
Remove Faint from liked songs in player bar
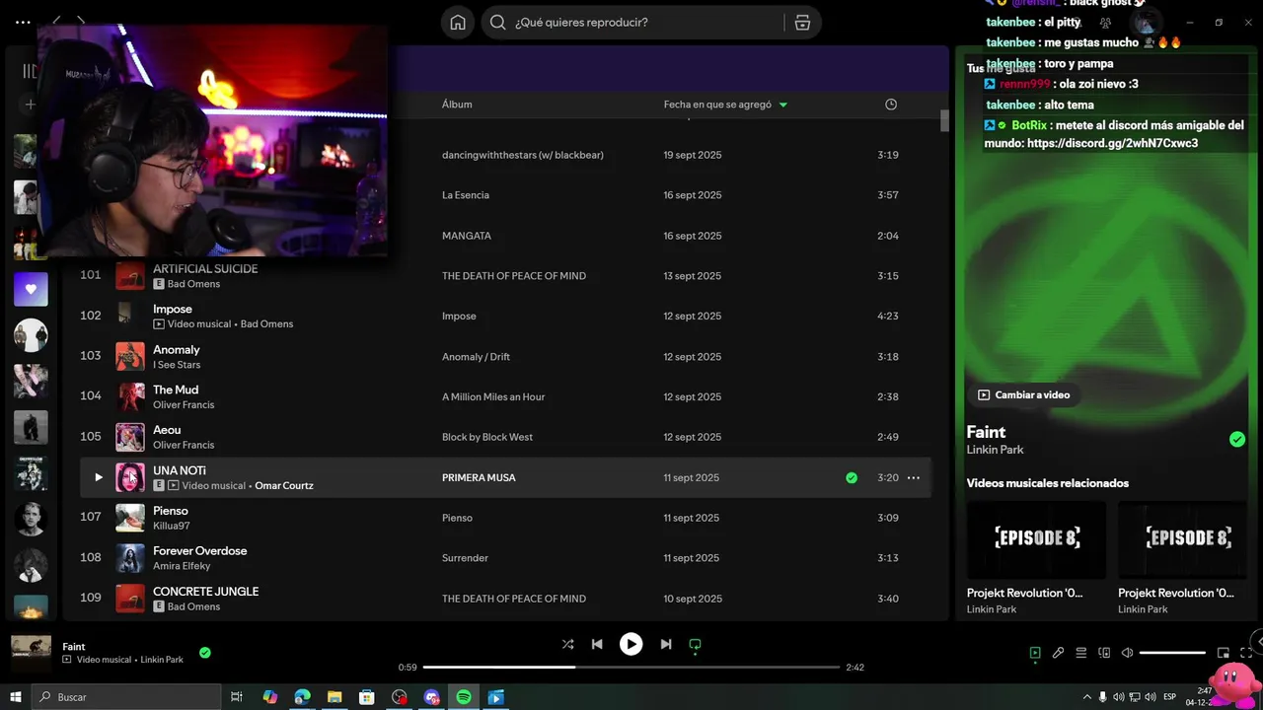coord(205,652)
